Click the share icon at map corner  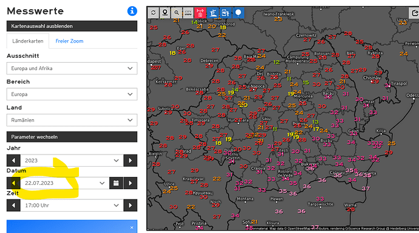pyautogui.click(x=414, y=13)
